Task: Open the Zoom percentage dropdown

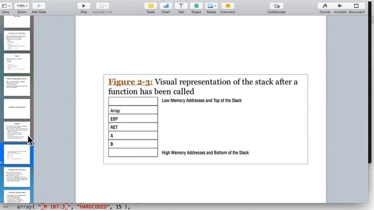Action: click(22, 6)
